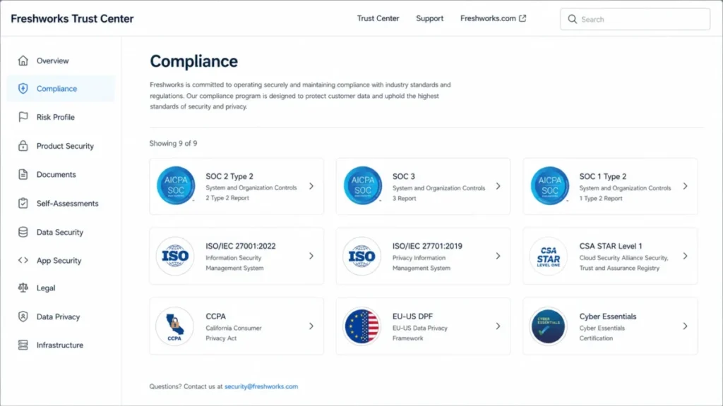Open SOC 2 Type 2 title text

(229, 176)
